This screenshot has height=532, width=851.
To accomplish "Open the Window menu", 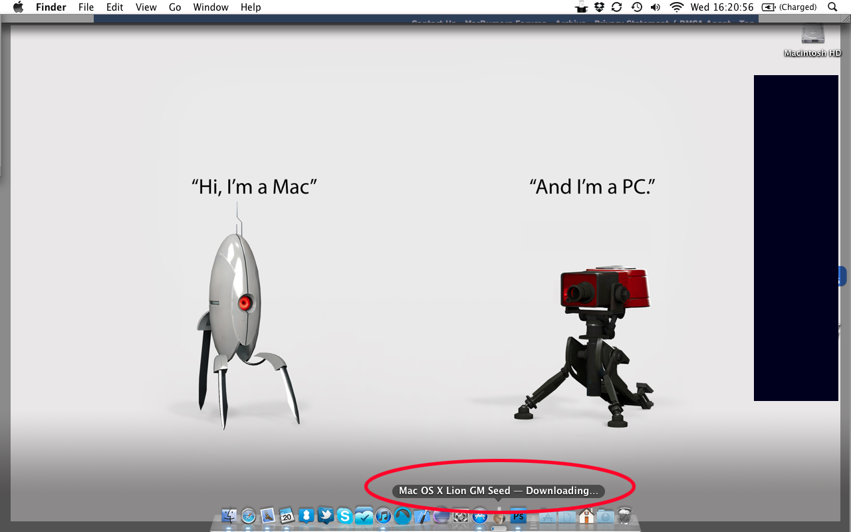I will pos(211,7).
